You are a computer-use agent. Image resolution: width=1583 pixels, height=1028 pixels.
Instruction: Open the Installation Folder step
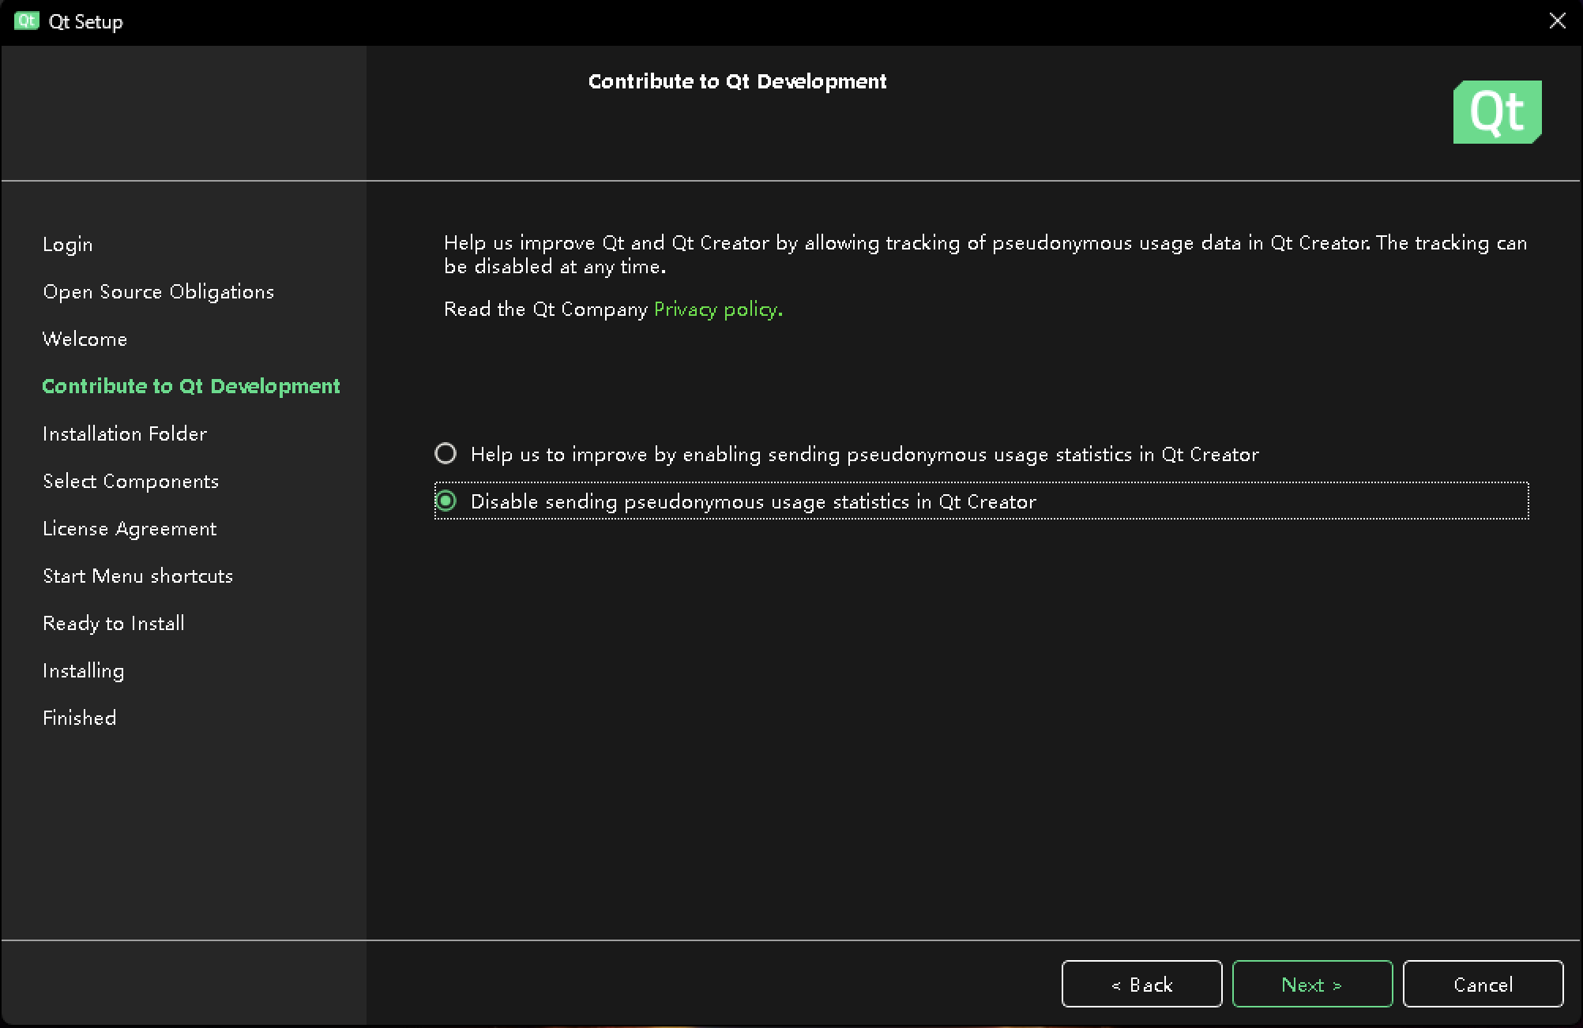point(124,433)
